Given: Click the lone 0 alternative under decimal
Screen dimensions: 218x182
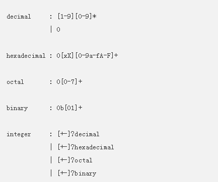Looking at the screenshot, I should [58, 30].
